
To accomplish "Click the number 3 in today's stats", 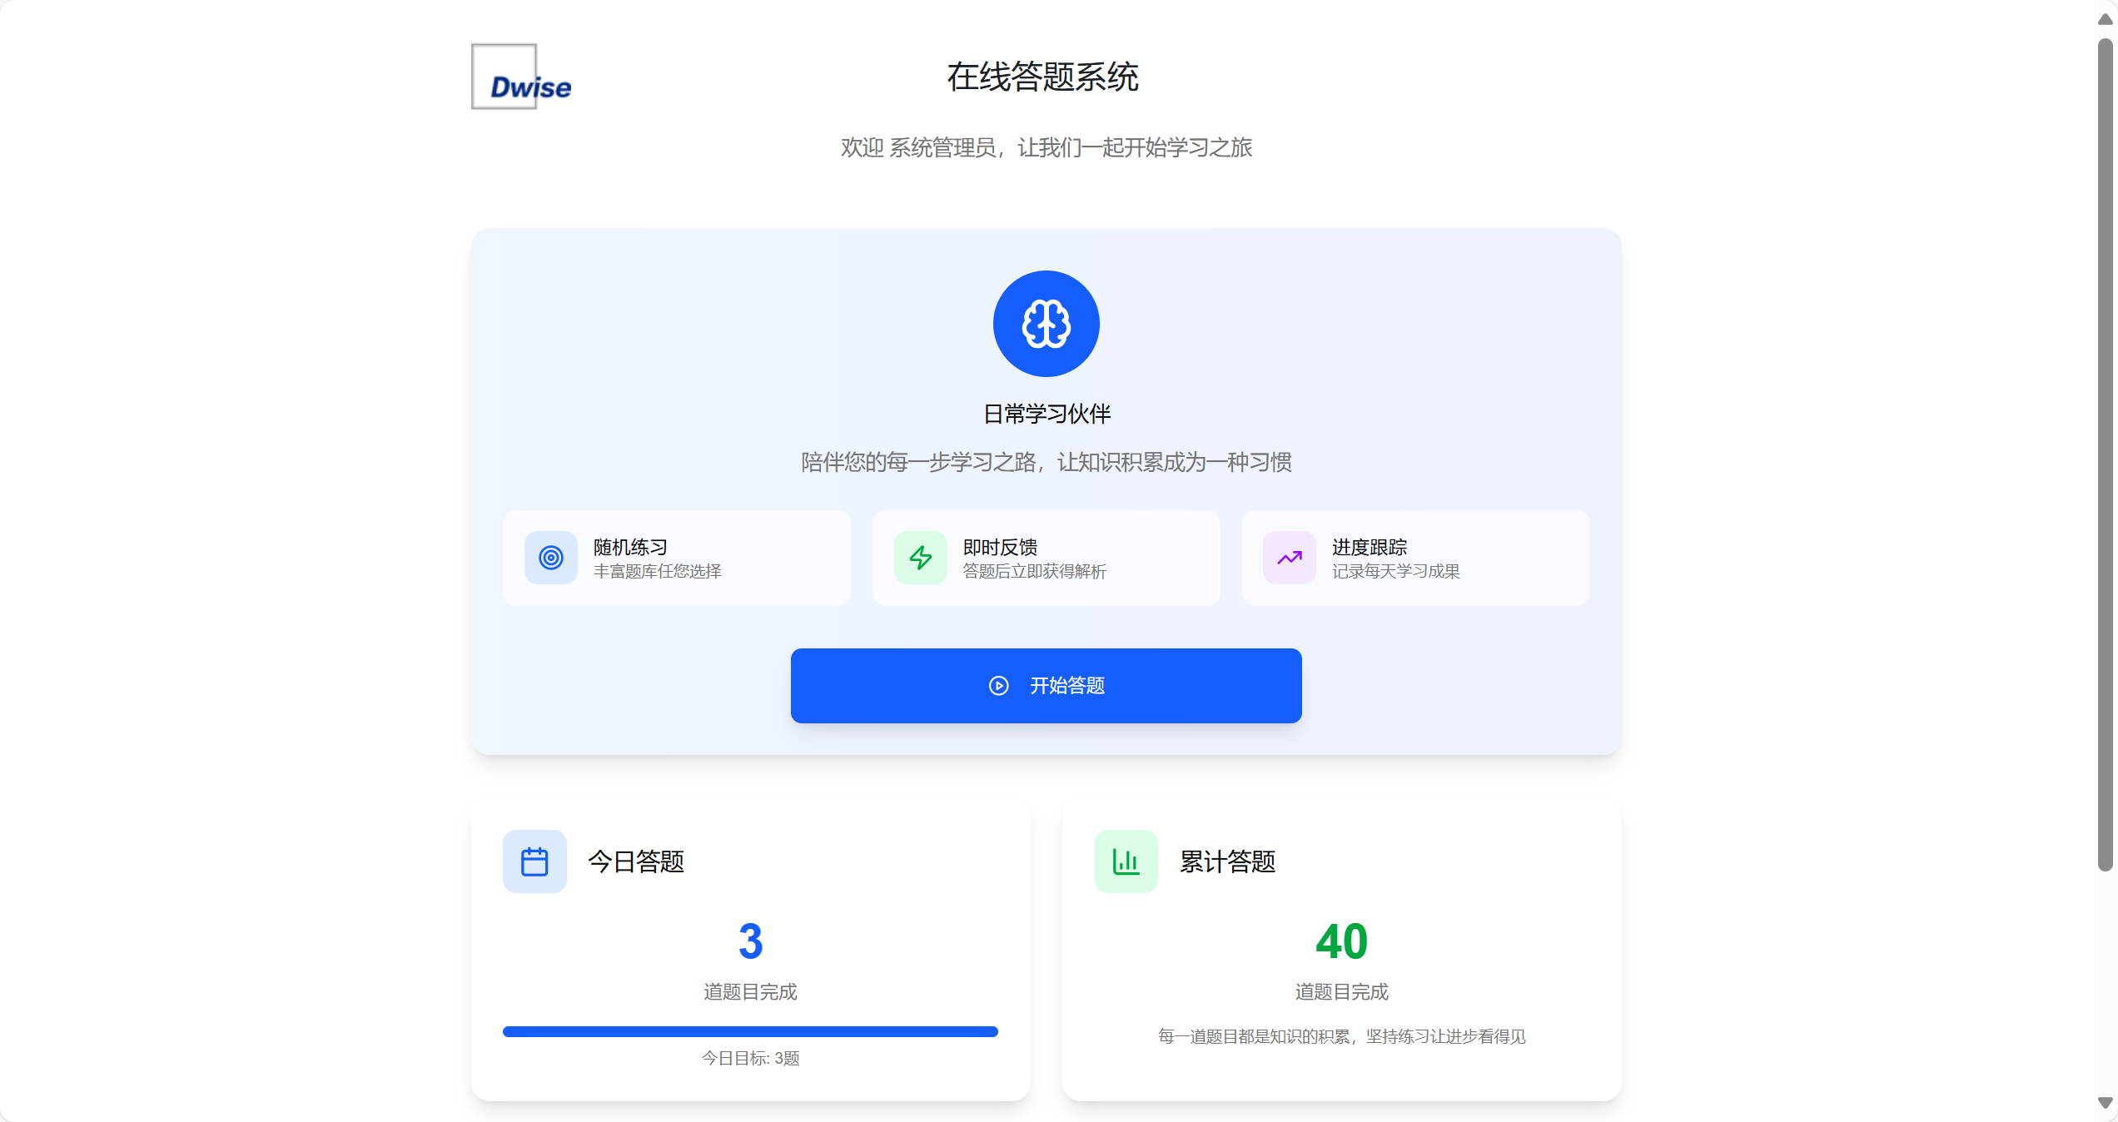I will (750, 941).
